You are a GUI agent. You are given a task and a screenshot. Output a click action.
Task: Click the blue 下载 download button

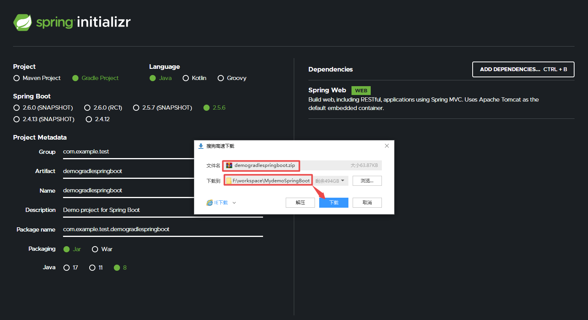pyautogui.click(x=333, y=202)
